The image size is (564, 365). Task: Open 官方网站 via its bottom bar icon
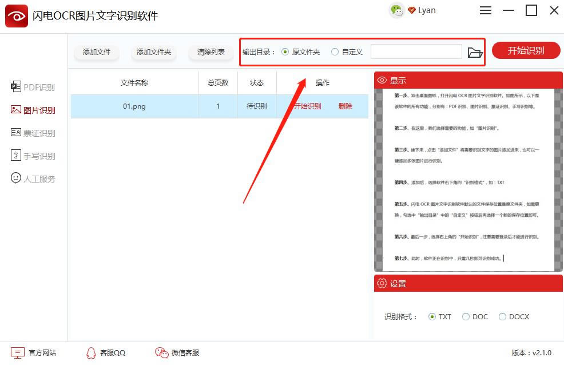coord(18,352)
